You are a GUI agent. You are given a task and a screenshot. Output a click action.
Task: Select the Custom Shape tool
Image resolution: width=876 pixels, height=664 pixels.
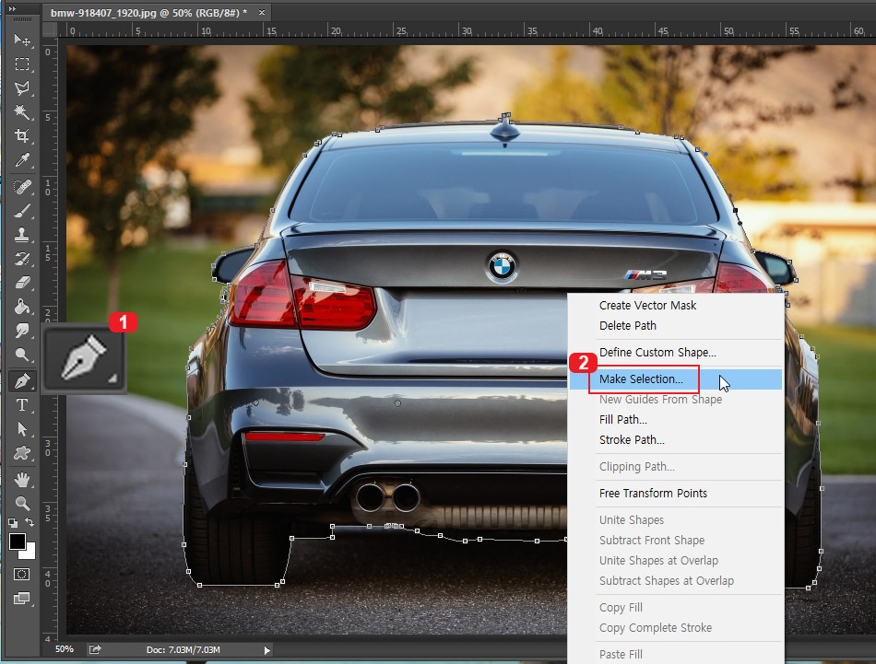pyautogui.click(x=22, y=453)
